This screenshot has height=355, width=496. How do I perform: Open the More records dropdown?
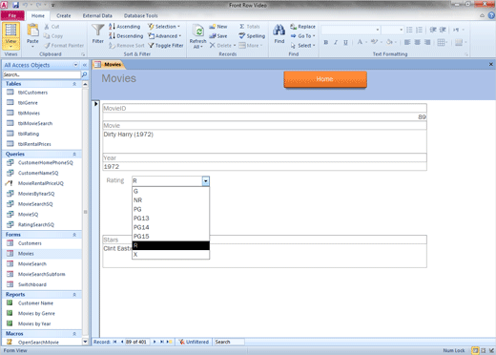click(251, 46)
